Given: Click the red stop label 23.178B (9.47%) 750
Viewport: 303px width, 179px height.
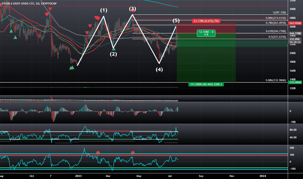Looking at the screenshot, I should 206,21.
